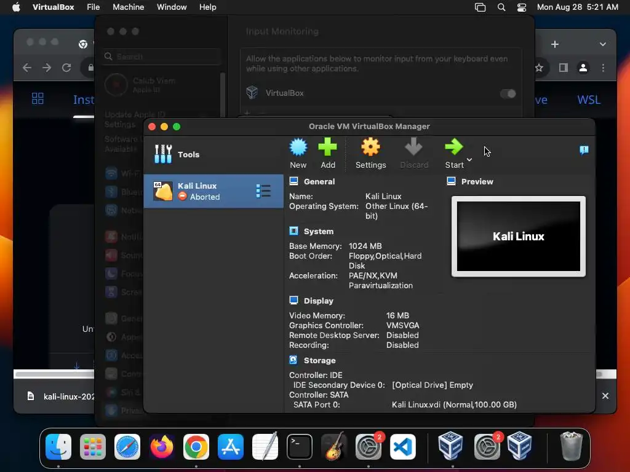Open the notification center icon in VirtualBox Manager

[x=584, y=150]
